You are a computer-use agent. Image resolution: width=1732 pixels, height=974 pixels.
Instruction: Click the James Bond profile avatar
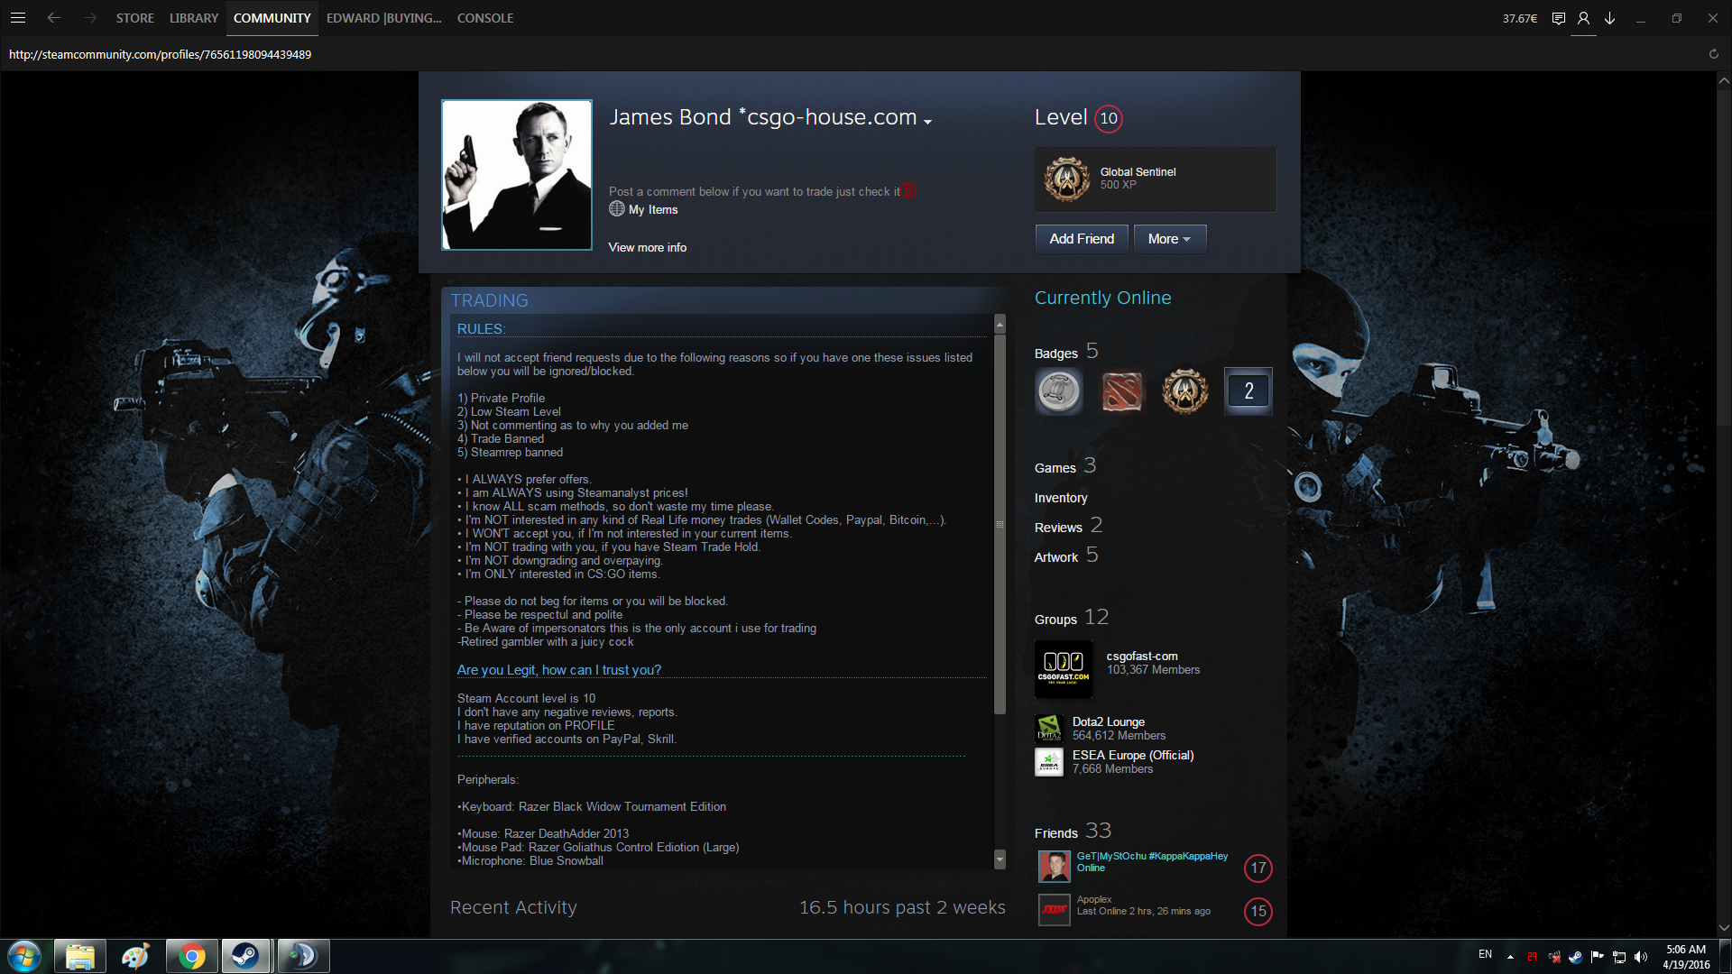point(517,175)
